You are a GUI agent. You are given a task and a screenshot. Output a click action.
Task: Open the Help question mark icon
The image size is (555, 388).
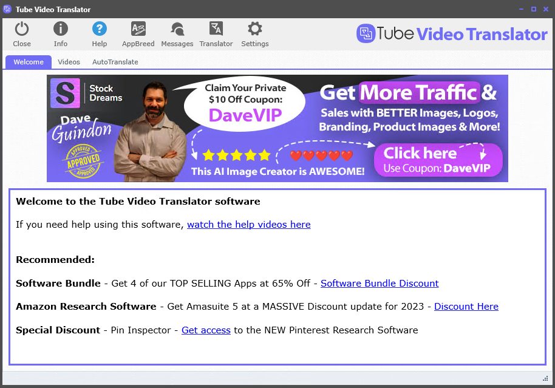point(100,29)
